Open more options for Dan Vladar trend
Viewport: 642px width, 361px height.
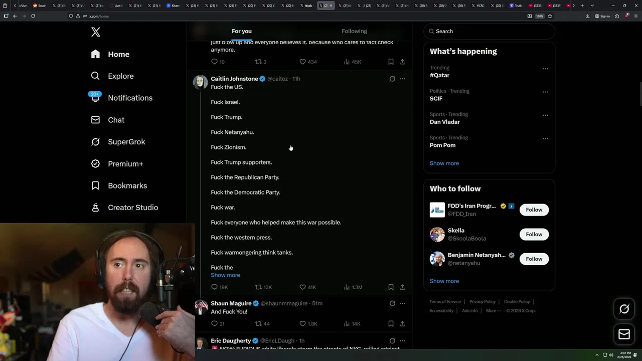click(545, 115)
